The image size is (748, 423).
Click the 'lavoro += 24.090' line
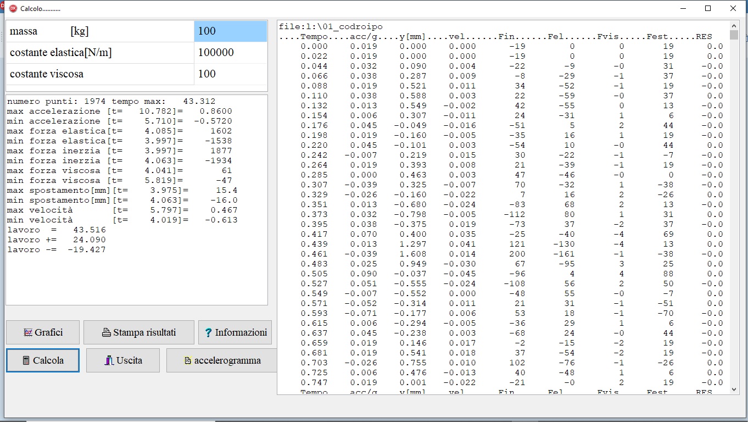coord(57,240)
